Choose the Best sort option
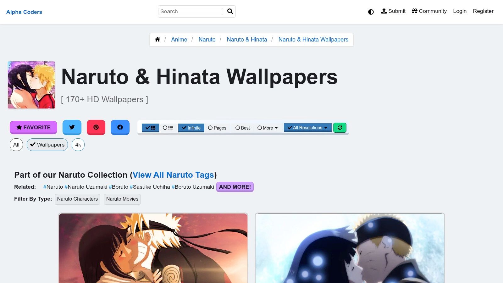This screenshot has height=283, width=503. 243,128
